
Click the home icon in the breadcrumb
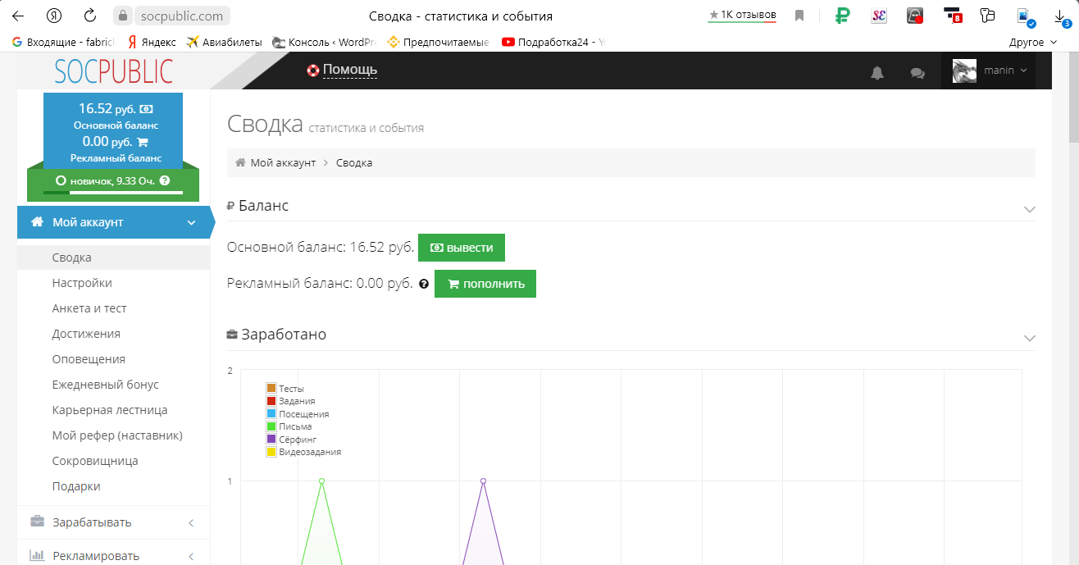240,162
